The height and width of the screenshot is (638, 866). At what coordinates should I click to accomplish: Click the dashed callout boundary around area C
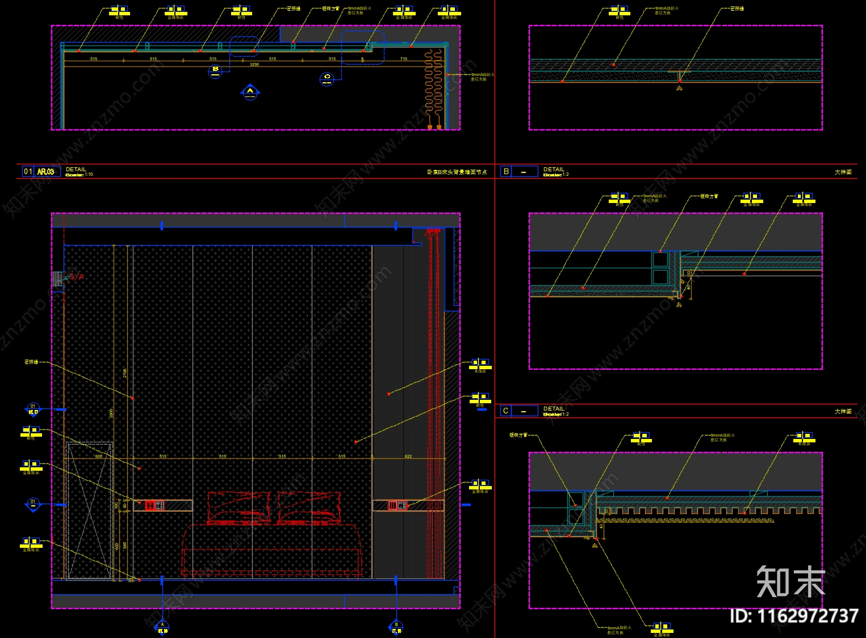tap(363, 48)
